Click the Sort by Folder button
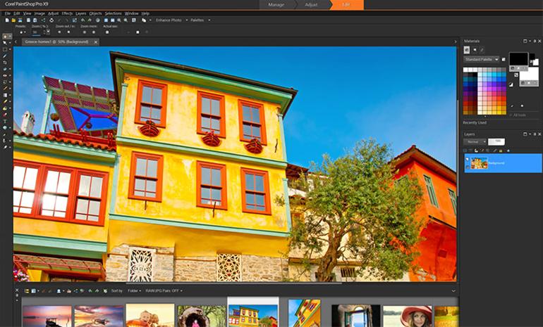 133,290
